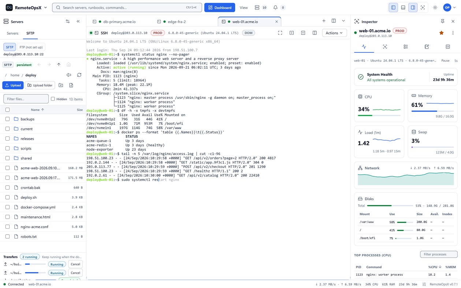Toggle the left sidebar panel
This screenshot has height=288, width=461.
tap(393, 7)
